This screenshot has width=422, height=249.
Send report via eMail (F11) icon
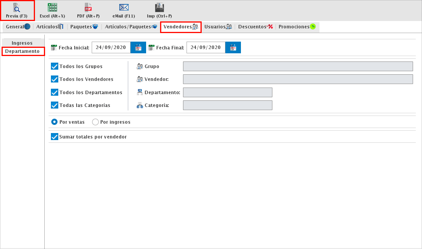coord(124,8)
